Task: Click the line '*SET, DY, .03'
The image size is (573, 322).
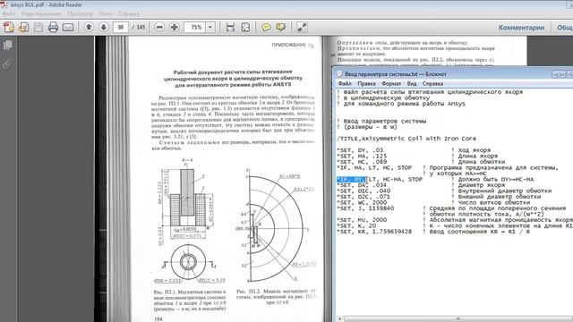Action: pos(360,150)
